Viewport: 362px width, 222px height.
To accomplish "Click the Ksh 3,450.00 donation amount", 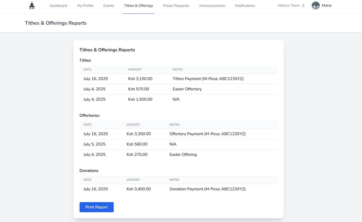I will pos(139,189).
